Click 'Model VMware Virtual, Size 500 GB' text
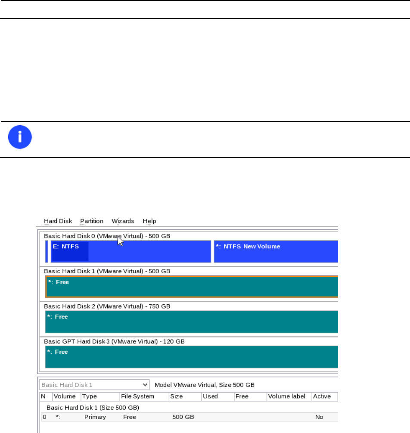410x433 pixels. pyautogui.click(x=205, y=385)
